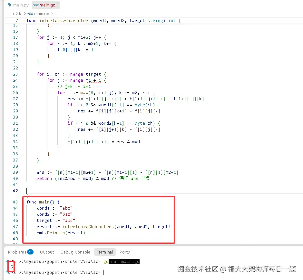This screenshot has height=280, width=303.
Task: Click the 'fmt.Println(result)' call
Action: coord(61,233)
